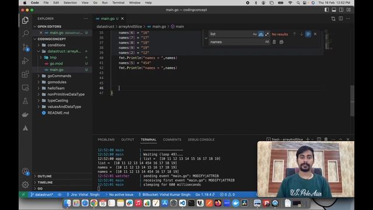The width and height of the screenshot is (373, 210).
Task: Open the Extensions view
Action: point(25,74)
